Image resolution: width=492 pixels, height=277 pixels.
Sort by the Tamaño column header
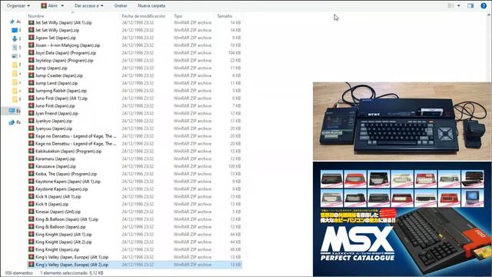224,16
